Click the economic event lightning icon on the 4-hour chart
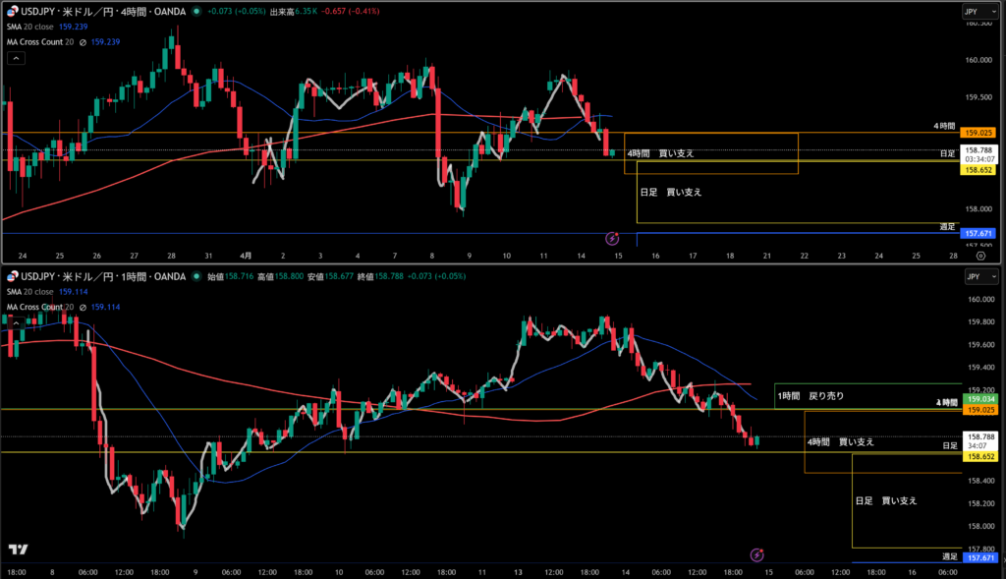 click(x=612, y=238)
